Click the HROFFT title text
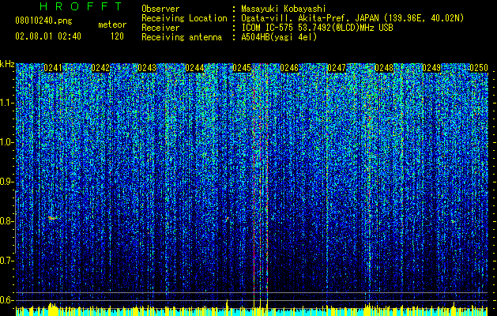Image resolution: width=497 pixels, height=316 pixels. [x=81, y=6]
